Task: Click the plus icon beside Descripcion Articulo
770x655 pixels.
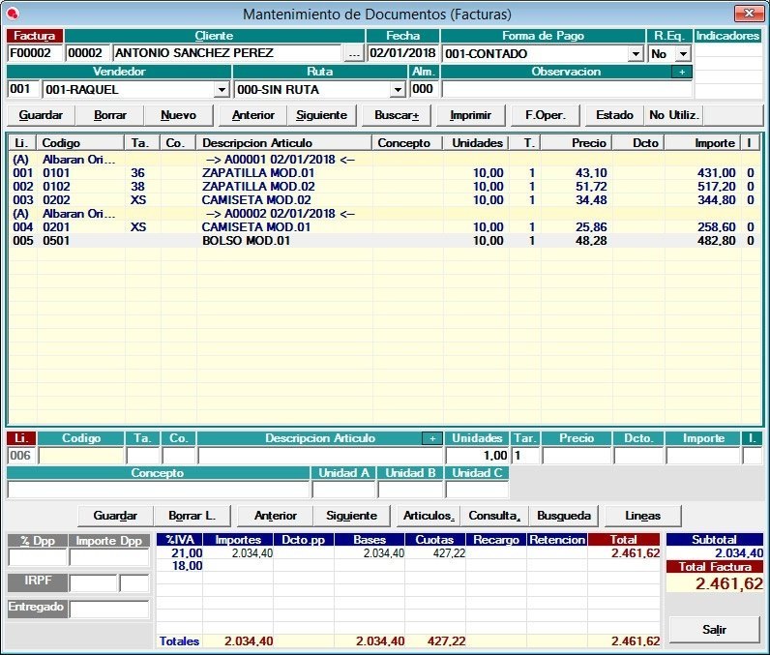Action: tap(430, 438)
